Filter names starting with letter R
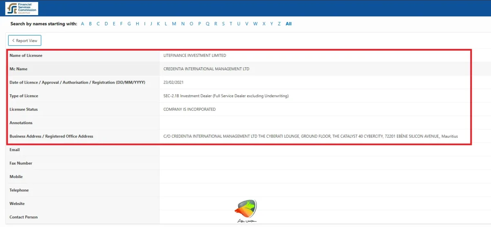This screenshot has width=491, height=227. [x=216, y=24]
